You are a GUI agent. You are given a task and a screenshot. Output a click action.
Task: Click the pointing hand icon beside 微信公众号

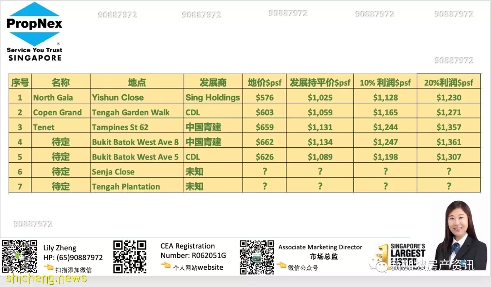(x=281, y=265)
